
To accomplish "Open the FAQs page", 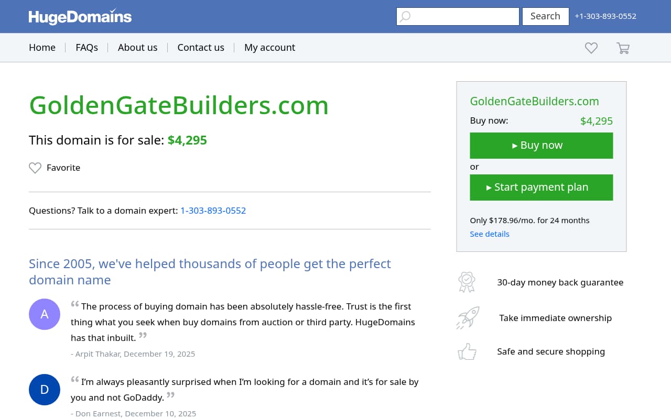I will [86, 47].
